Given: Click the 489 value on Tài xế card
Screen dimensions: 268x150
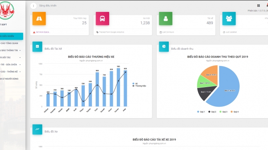Looking at the screenshot, I should 210,23.
